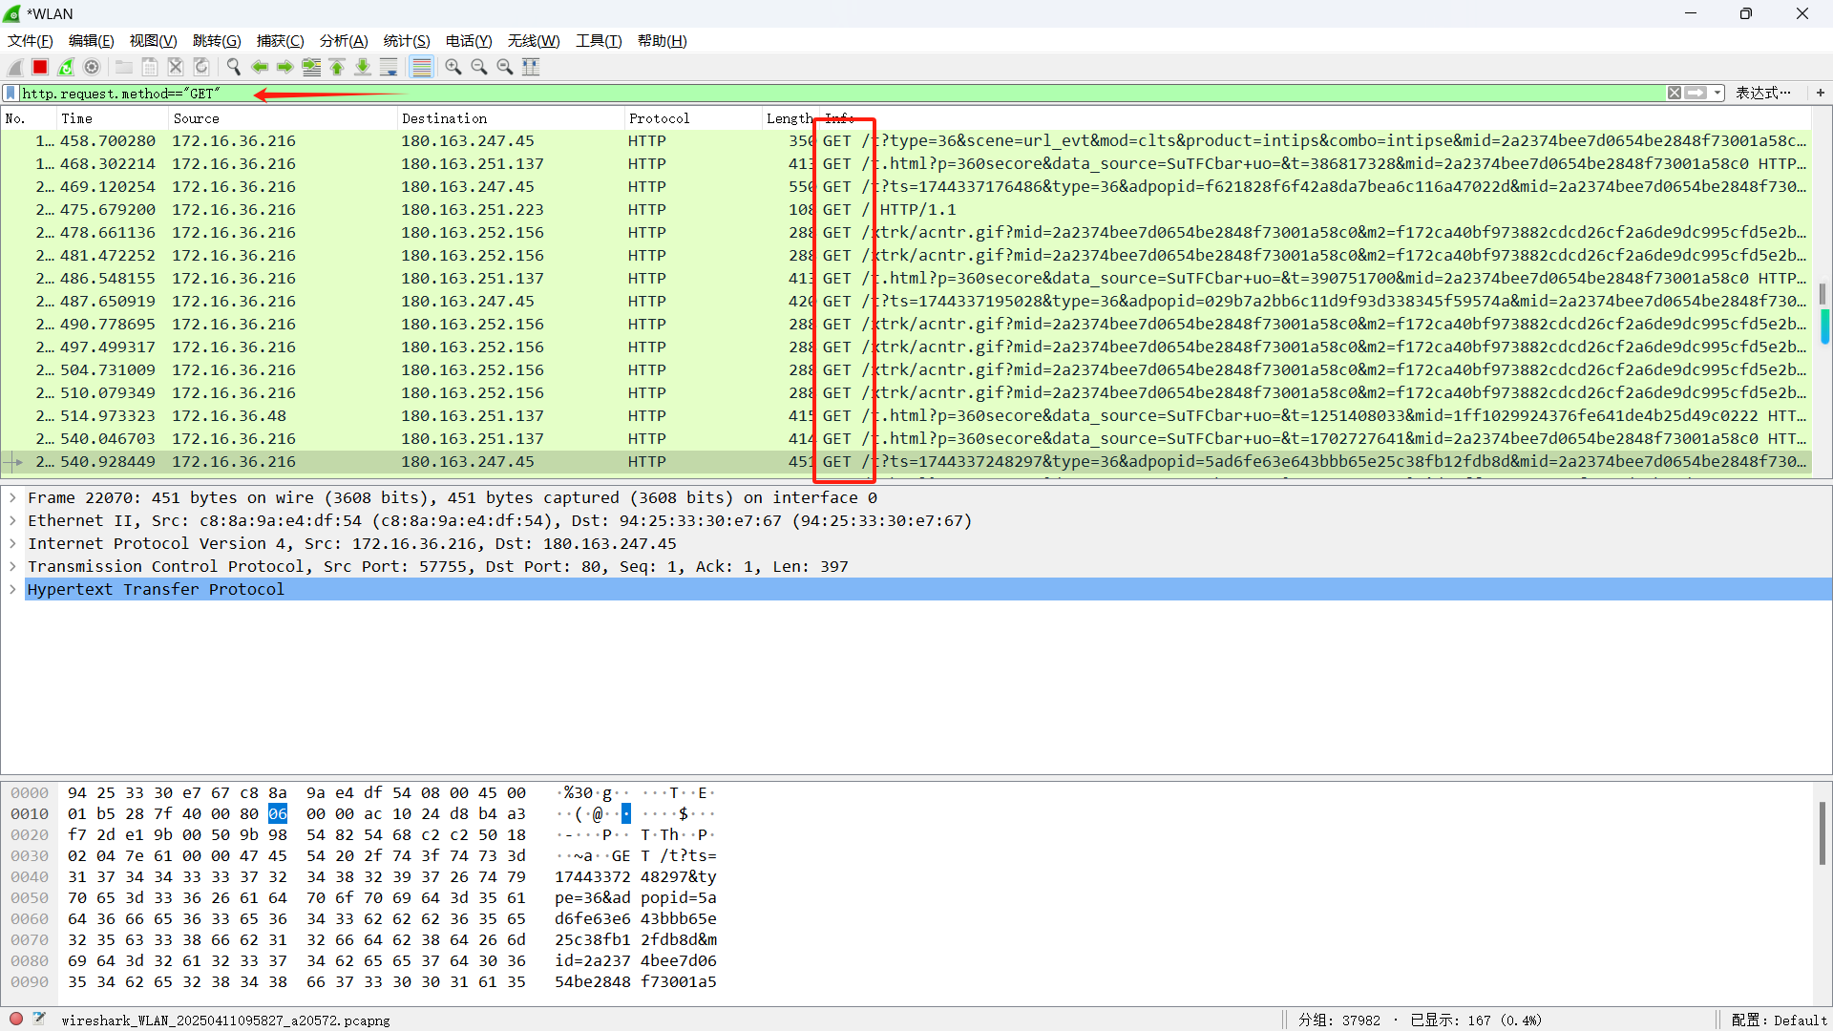1833x1031 pixels.
Task: Expand the Hypertext Transfer Protocol node
Action: tap(12, 589)
